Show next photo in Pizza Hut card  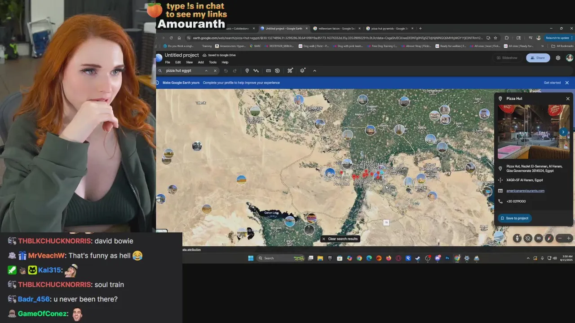563,132
